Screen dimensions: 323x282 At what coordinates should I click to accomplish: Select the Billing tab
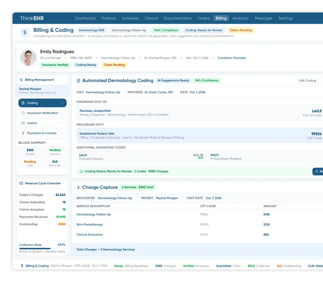[x=221, y=18]
